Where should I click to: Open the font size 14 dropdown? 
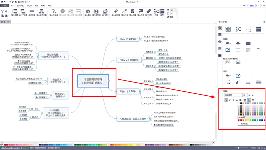tap(245, 95)
